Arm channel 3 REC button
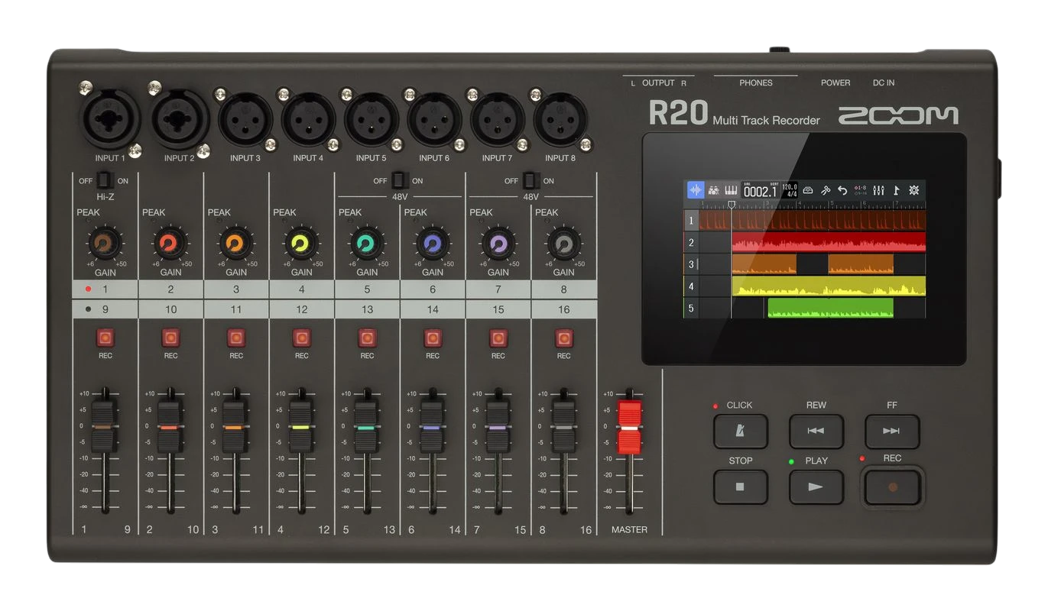Screen dimensions: 1048x611 click(236, 338)
